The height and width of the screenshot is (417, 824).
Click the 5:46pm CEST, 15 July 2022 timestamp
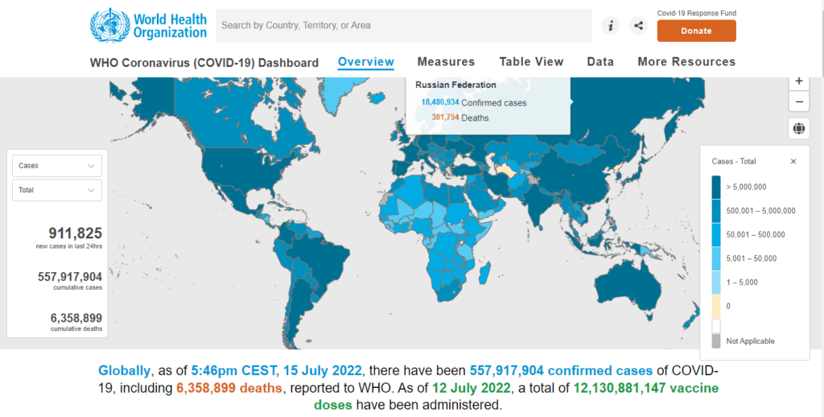[276, 371]
